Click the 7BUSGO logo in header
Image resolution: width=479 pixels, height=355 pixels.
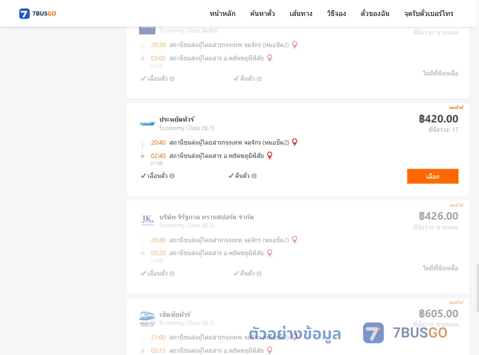coord(38,13)
